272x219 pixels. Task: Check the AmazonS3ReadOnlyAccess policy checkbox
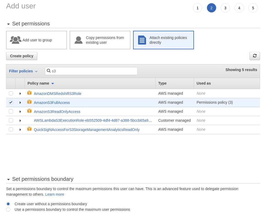click(x=11, y=111)
